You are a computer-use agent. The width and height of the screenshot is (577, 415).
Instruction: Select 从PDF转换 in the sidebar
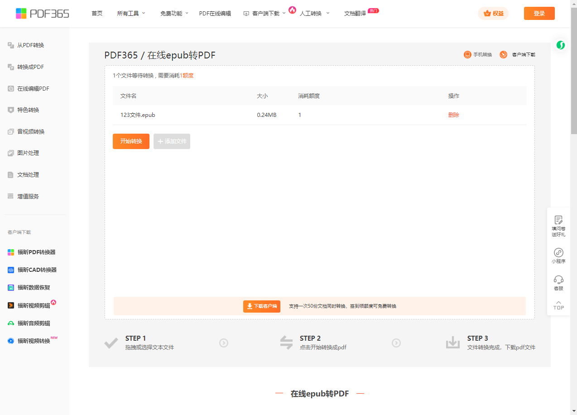point(30,45)
